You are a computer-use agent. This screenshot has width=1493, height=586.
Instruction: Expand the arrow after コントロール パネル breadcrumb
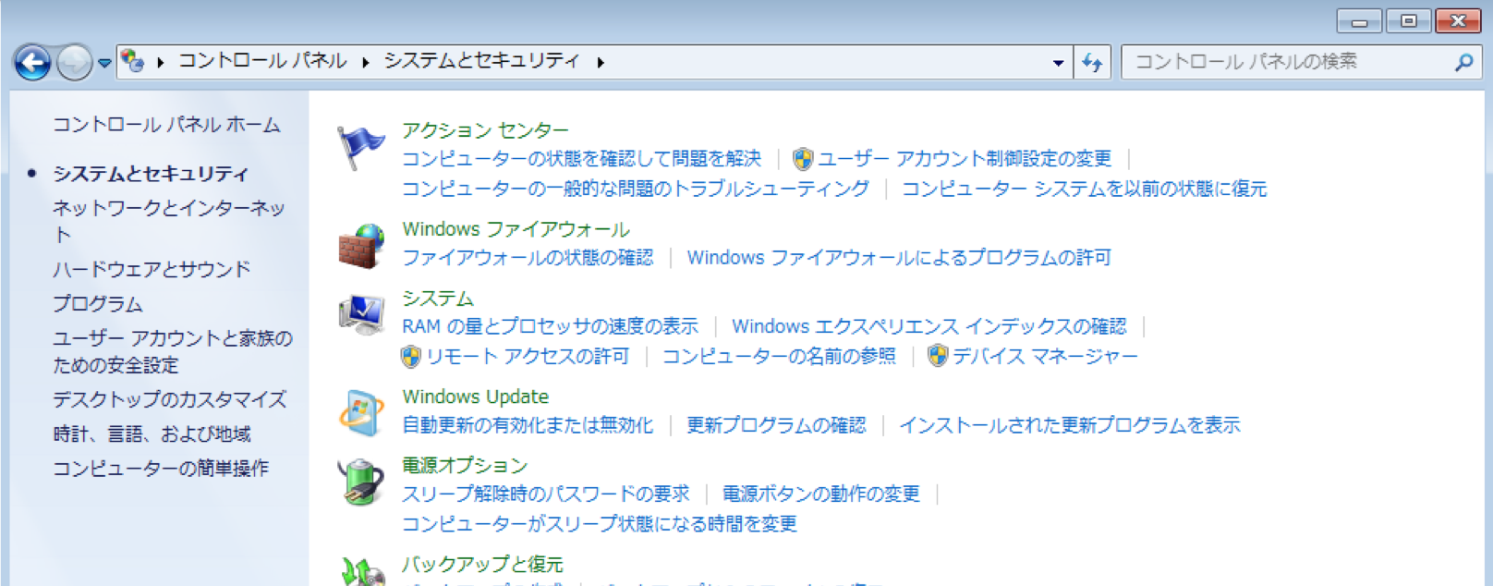[x=366, y=62]
